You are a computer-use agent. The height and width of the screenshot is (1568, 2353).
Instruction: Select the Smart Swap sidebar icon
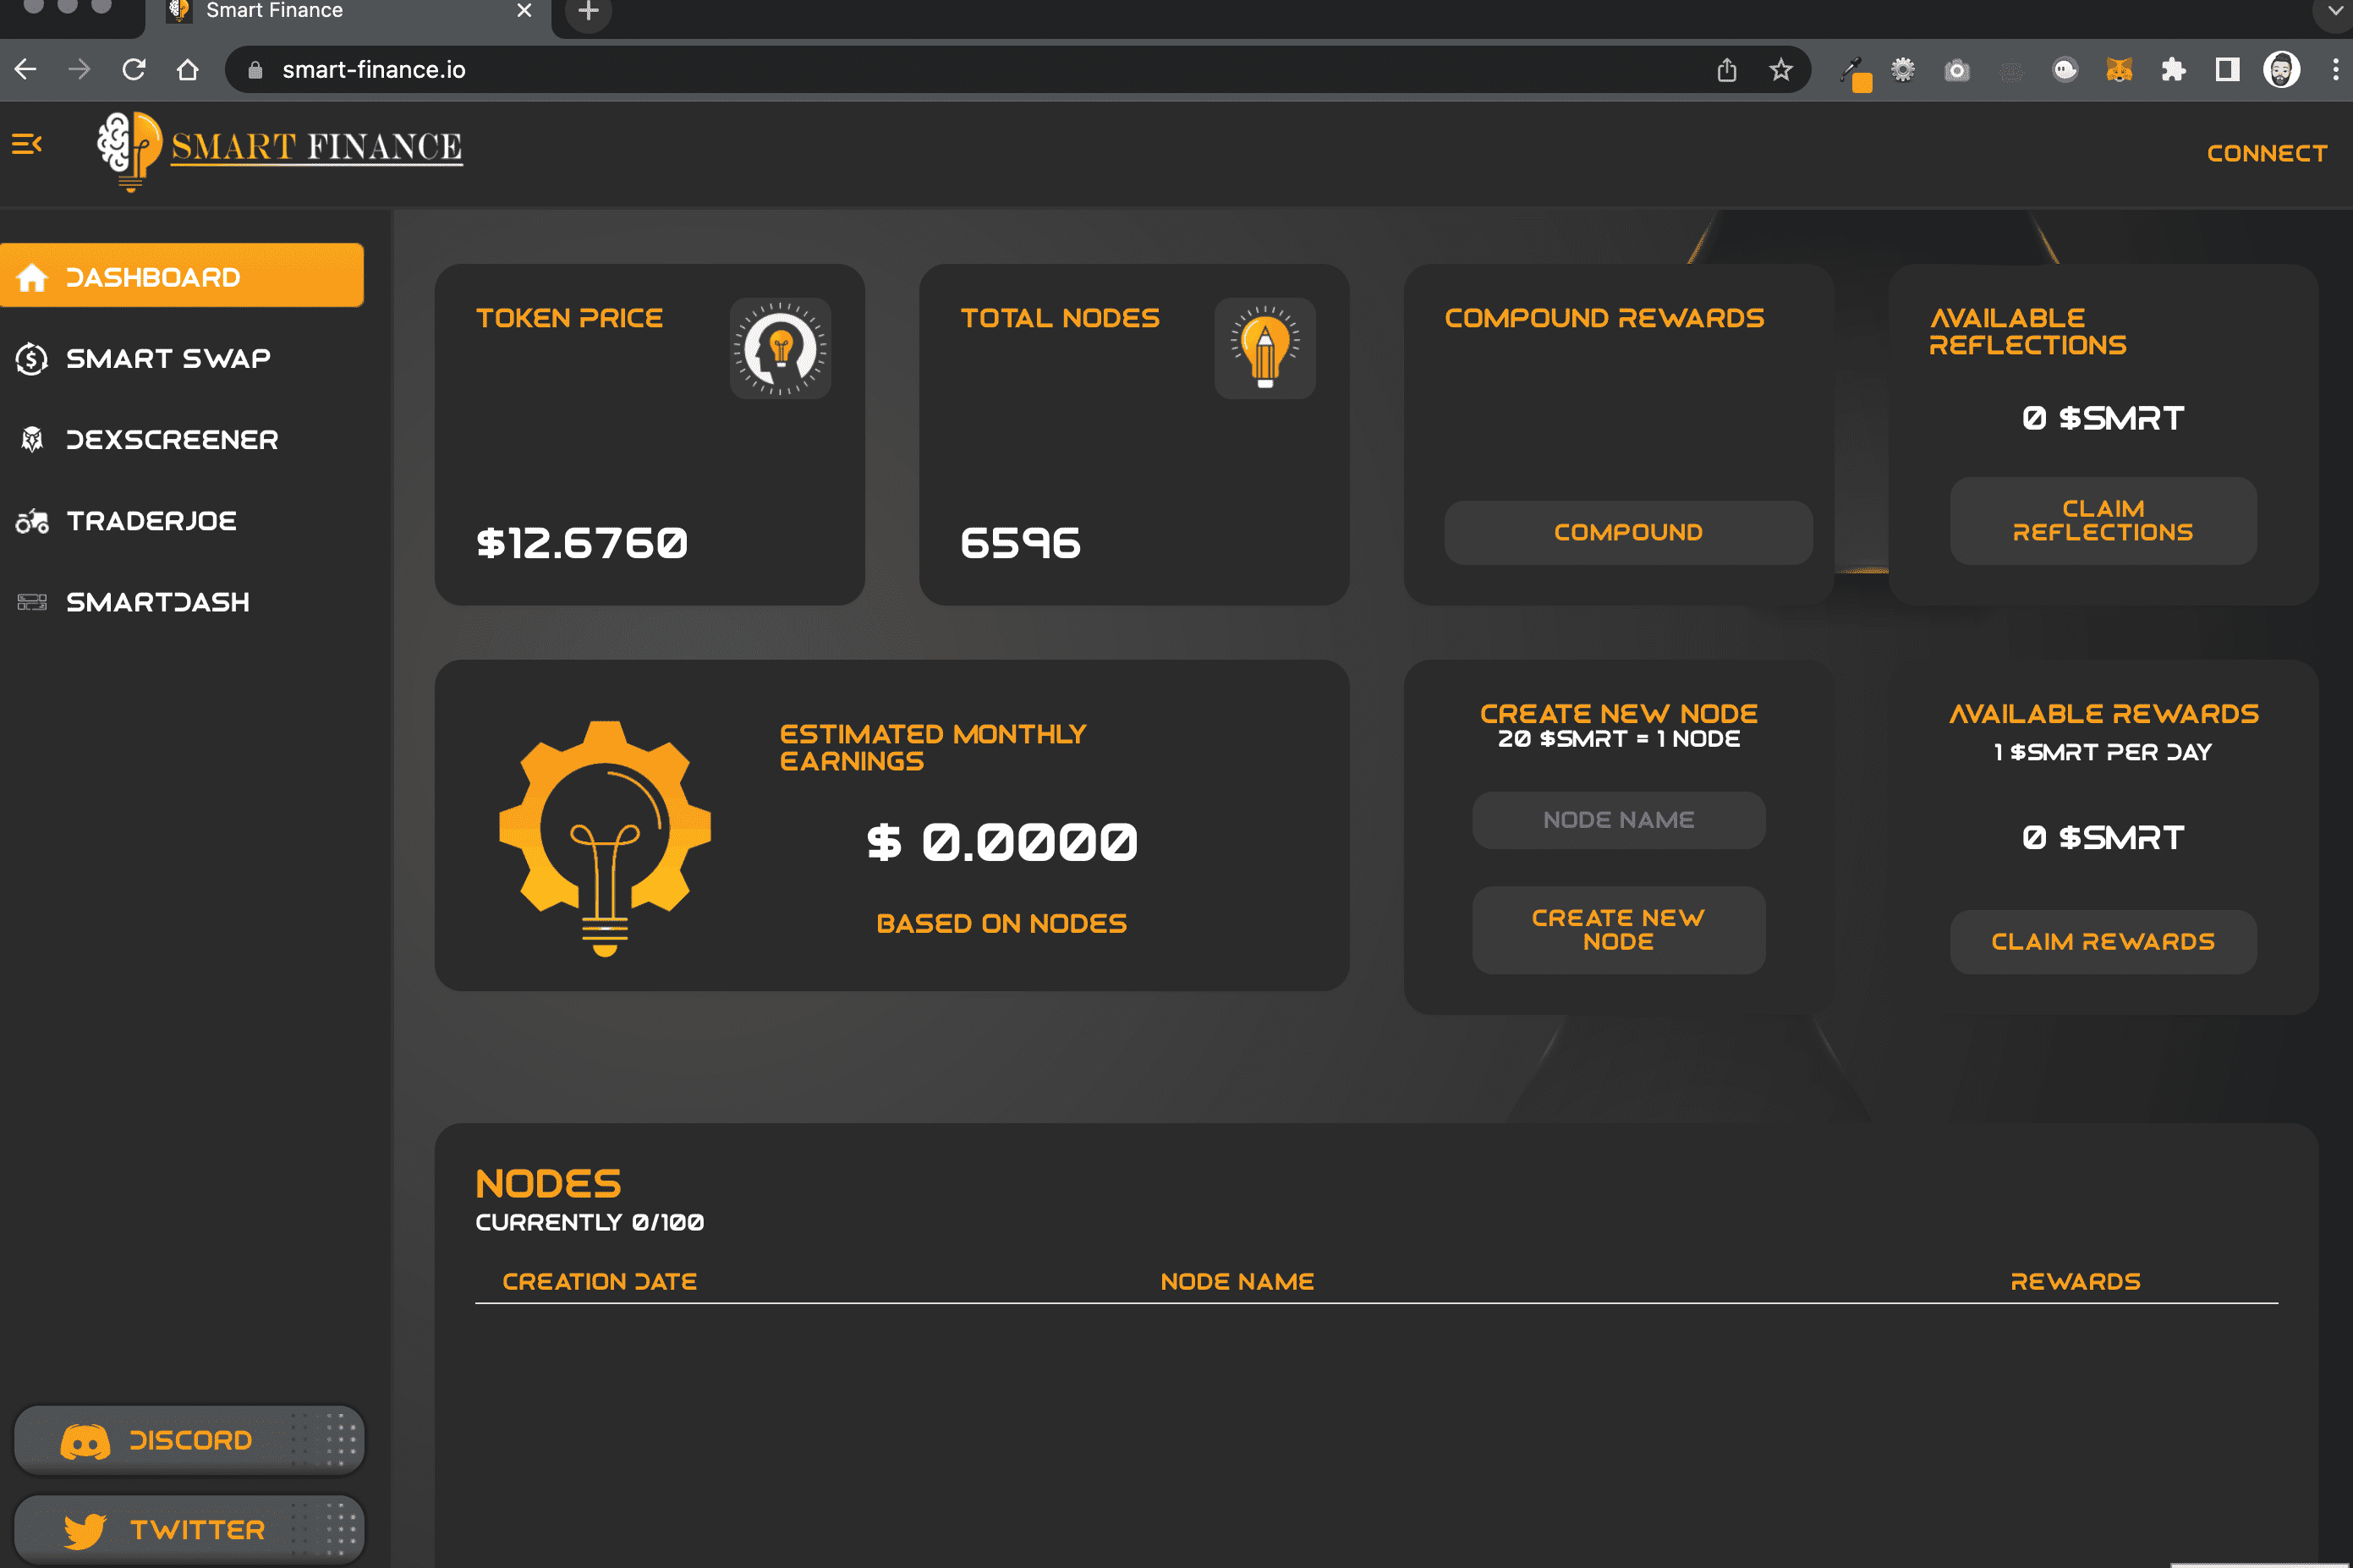[x=31, y=357]
